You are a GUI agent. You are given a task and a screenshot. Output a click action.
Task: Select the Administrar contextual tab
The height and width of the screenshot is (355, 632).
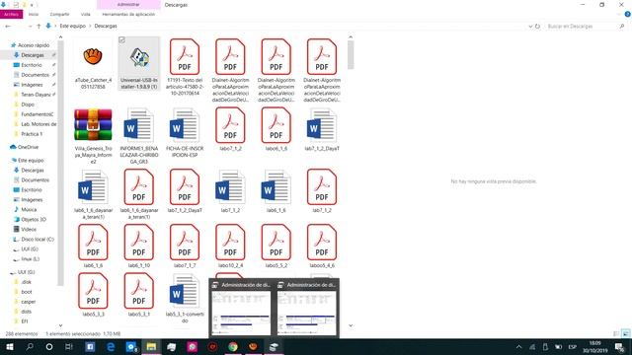coord(128,5)
